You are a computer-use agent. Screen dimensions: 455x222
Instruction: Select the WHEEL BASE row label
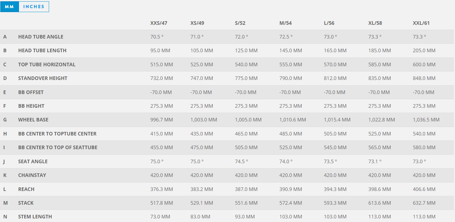(x=33, y=120)
